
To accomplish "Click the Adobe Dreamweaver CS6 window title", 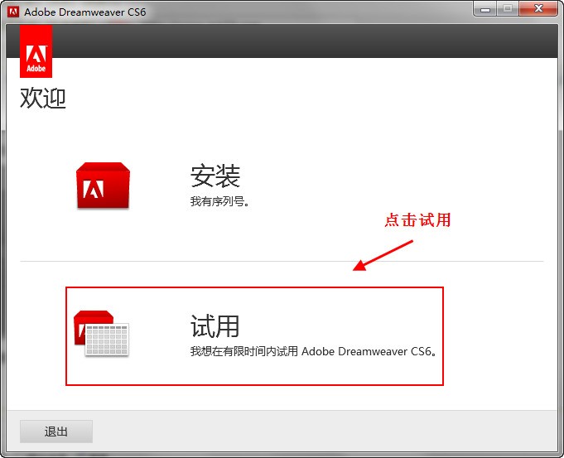I will (x=80, y=12).
